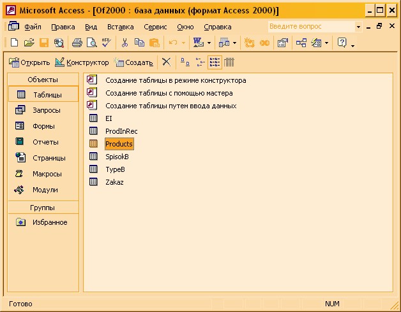Run the spelling check ABC icon

click(106, 43)
